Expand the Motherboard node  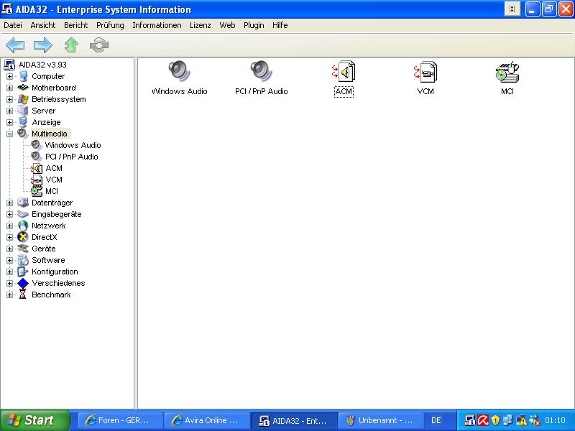[9, 88]
